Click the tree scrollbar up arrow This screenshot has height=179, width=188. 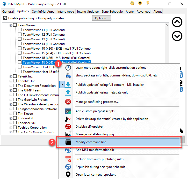(x=167, y=25)
